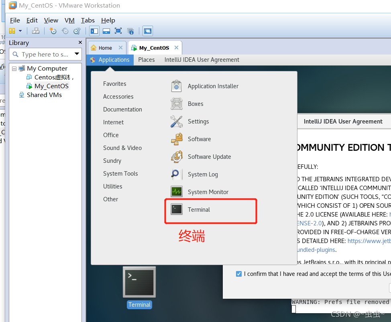The width and height of the screenshot is (391, 322).
Task: Select the Internet category
Action: [113, 122]
